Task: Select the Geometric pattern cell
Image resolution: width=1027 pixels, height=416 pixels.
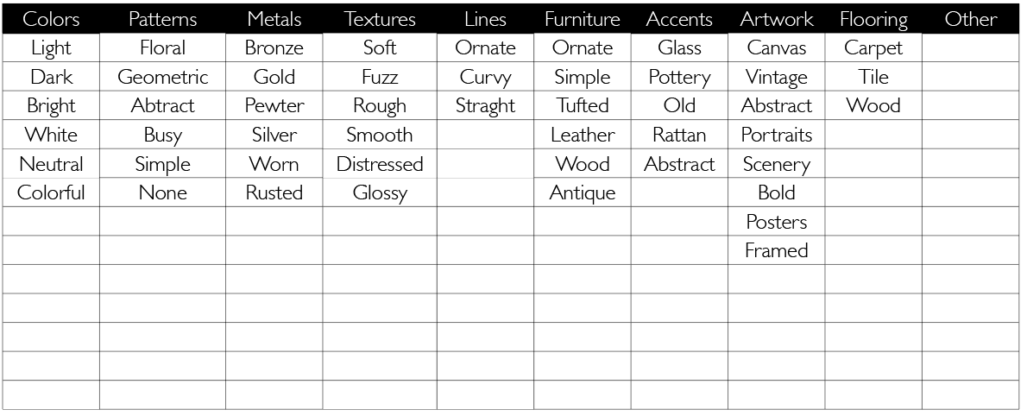Action: [x=162, y=78]
